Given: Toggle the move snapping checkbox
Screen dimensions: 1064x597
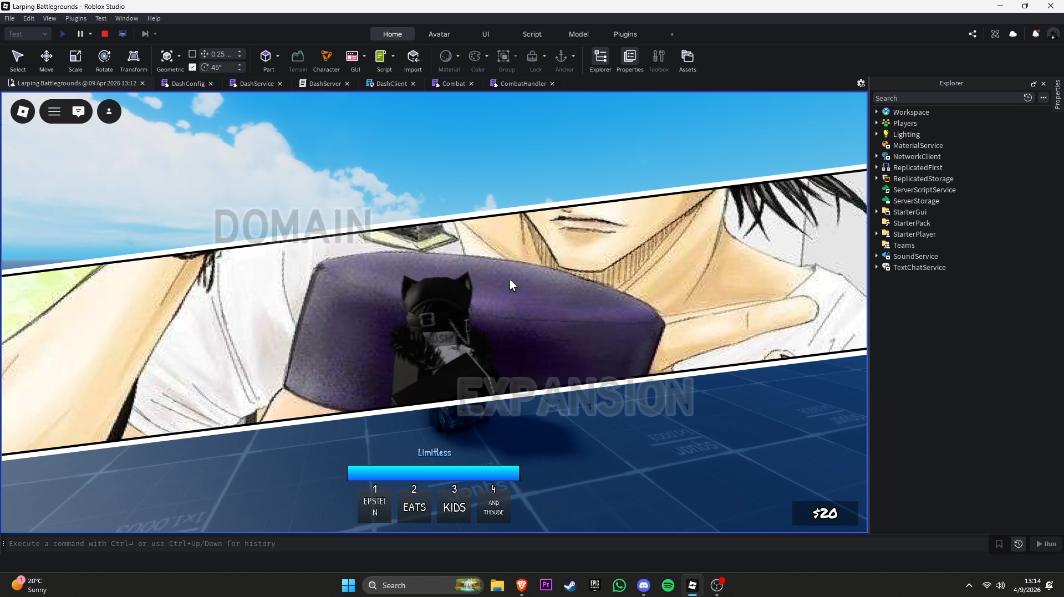Looking at the screenshot, I should click(192, 54).
